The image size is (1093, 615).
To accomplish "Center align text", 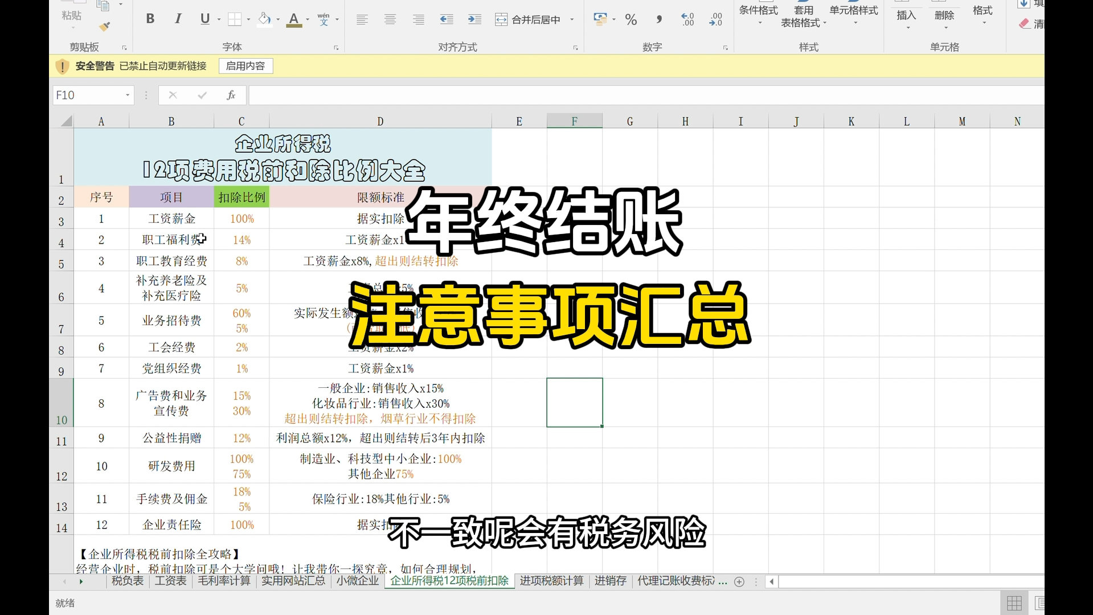I will click(x=390, y=19).
